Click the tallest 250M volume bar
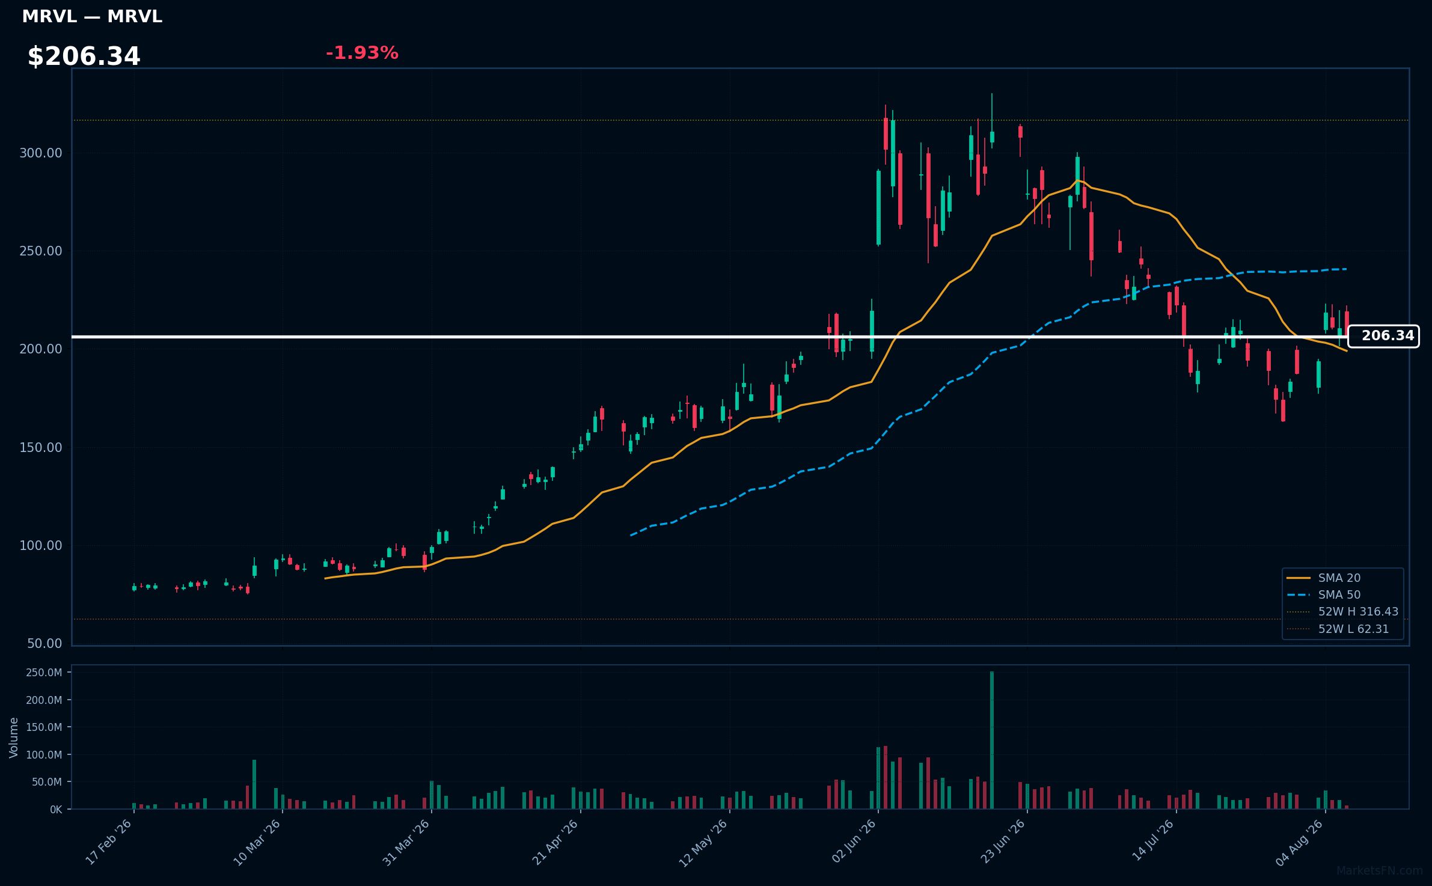The height and width of the screenshot is (886, 1432). click(x=992, y=740)
